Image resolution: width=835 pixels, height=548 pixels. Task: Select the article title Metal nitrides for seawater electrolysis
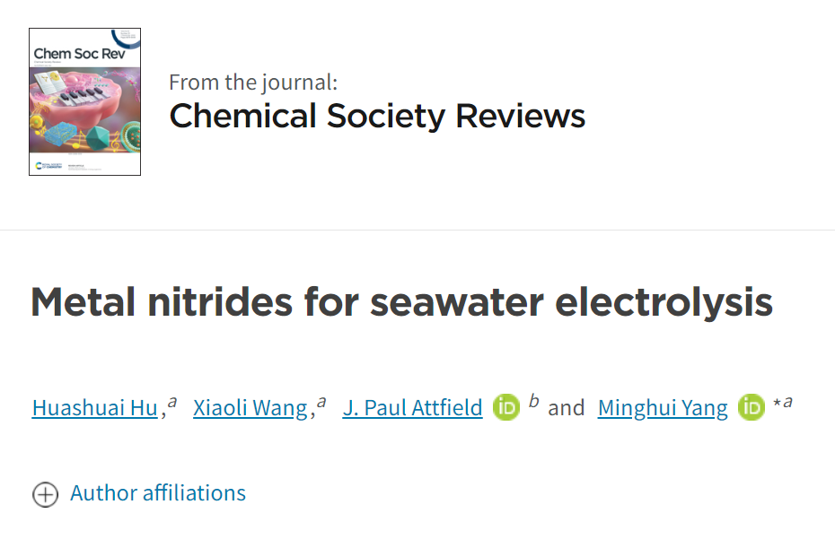[x=401, y=302]
